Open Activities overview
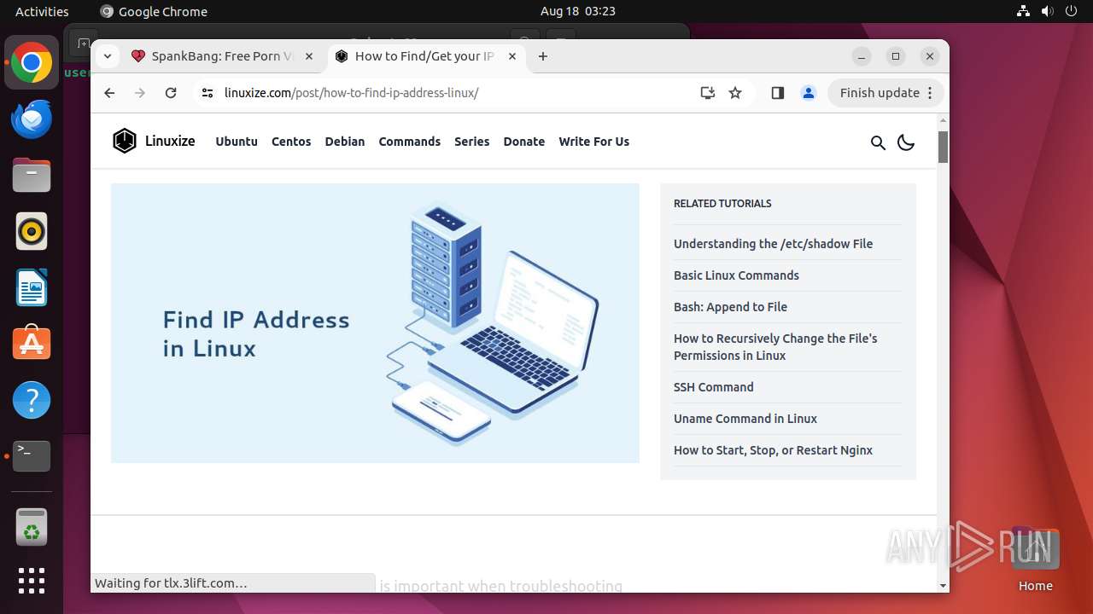This screenshot has height=614, width=1093. [42, 11]
